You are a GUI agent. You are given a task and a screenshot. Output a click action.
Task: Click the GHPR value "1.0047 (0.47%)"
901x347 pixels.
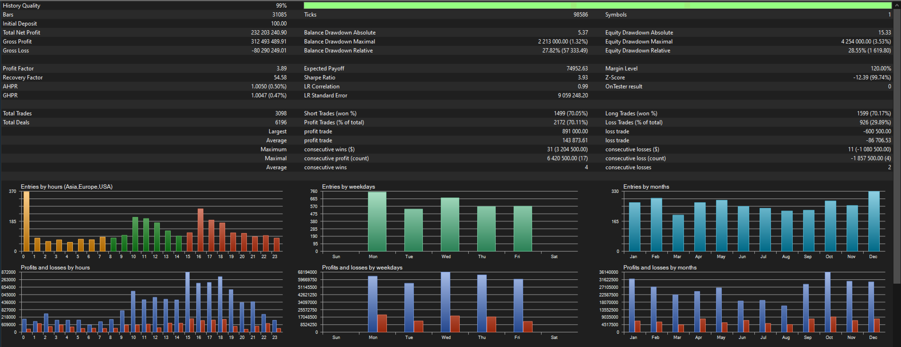[269, 95]
